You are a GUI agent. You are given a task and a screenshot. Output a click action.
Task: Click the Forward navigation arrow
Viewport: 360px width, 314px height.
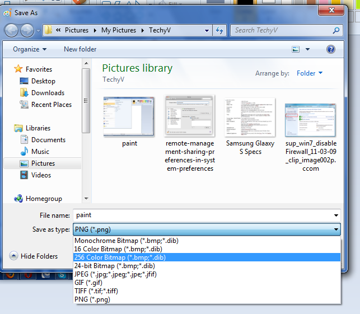pyautogui.click(x=27, y=30)
